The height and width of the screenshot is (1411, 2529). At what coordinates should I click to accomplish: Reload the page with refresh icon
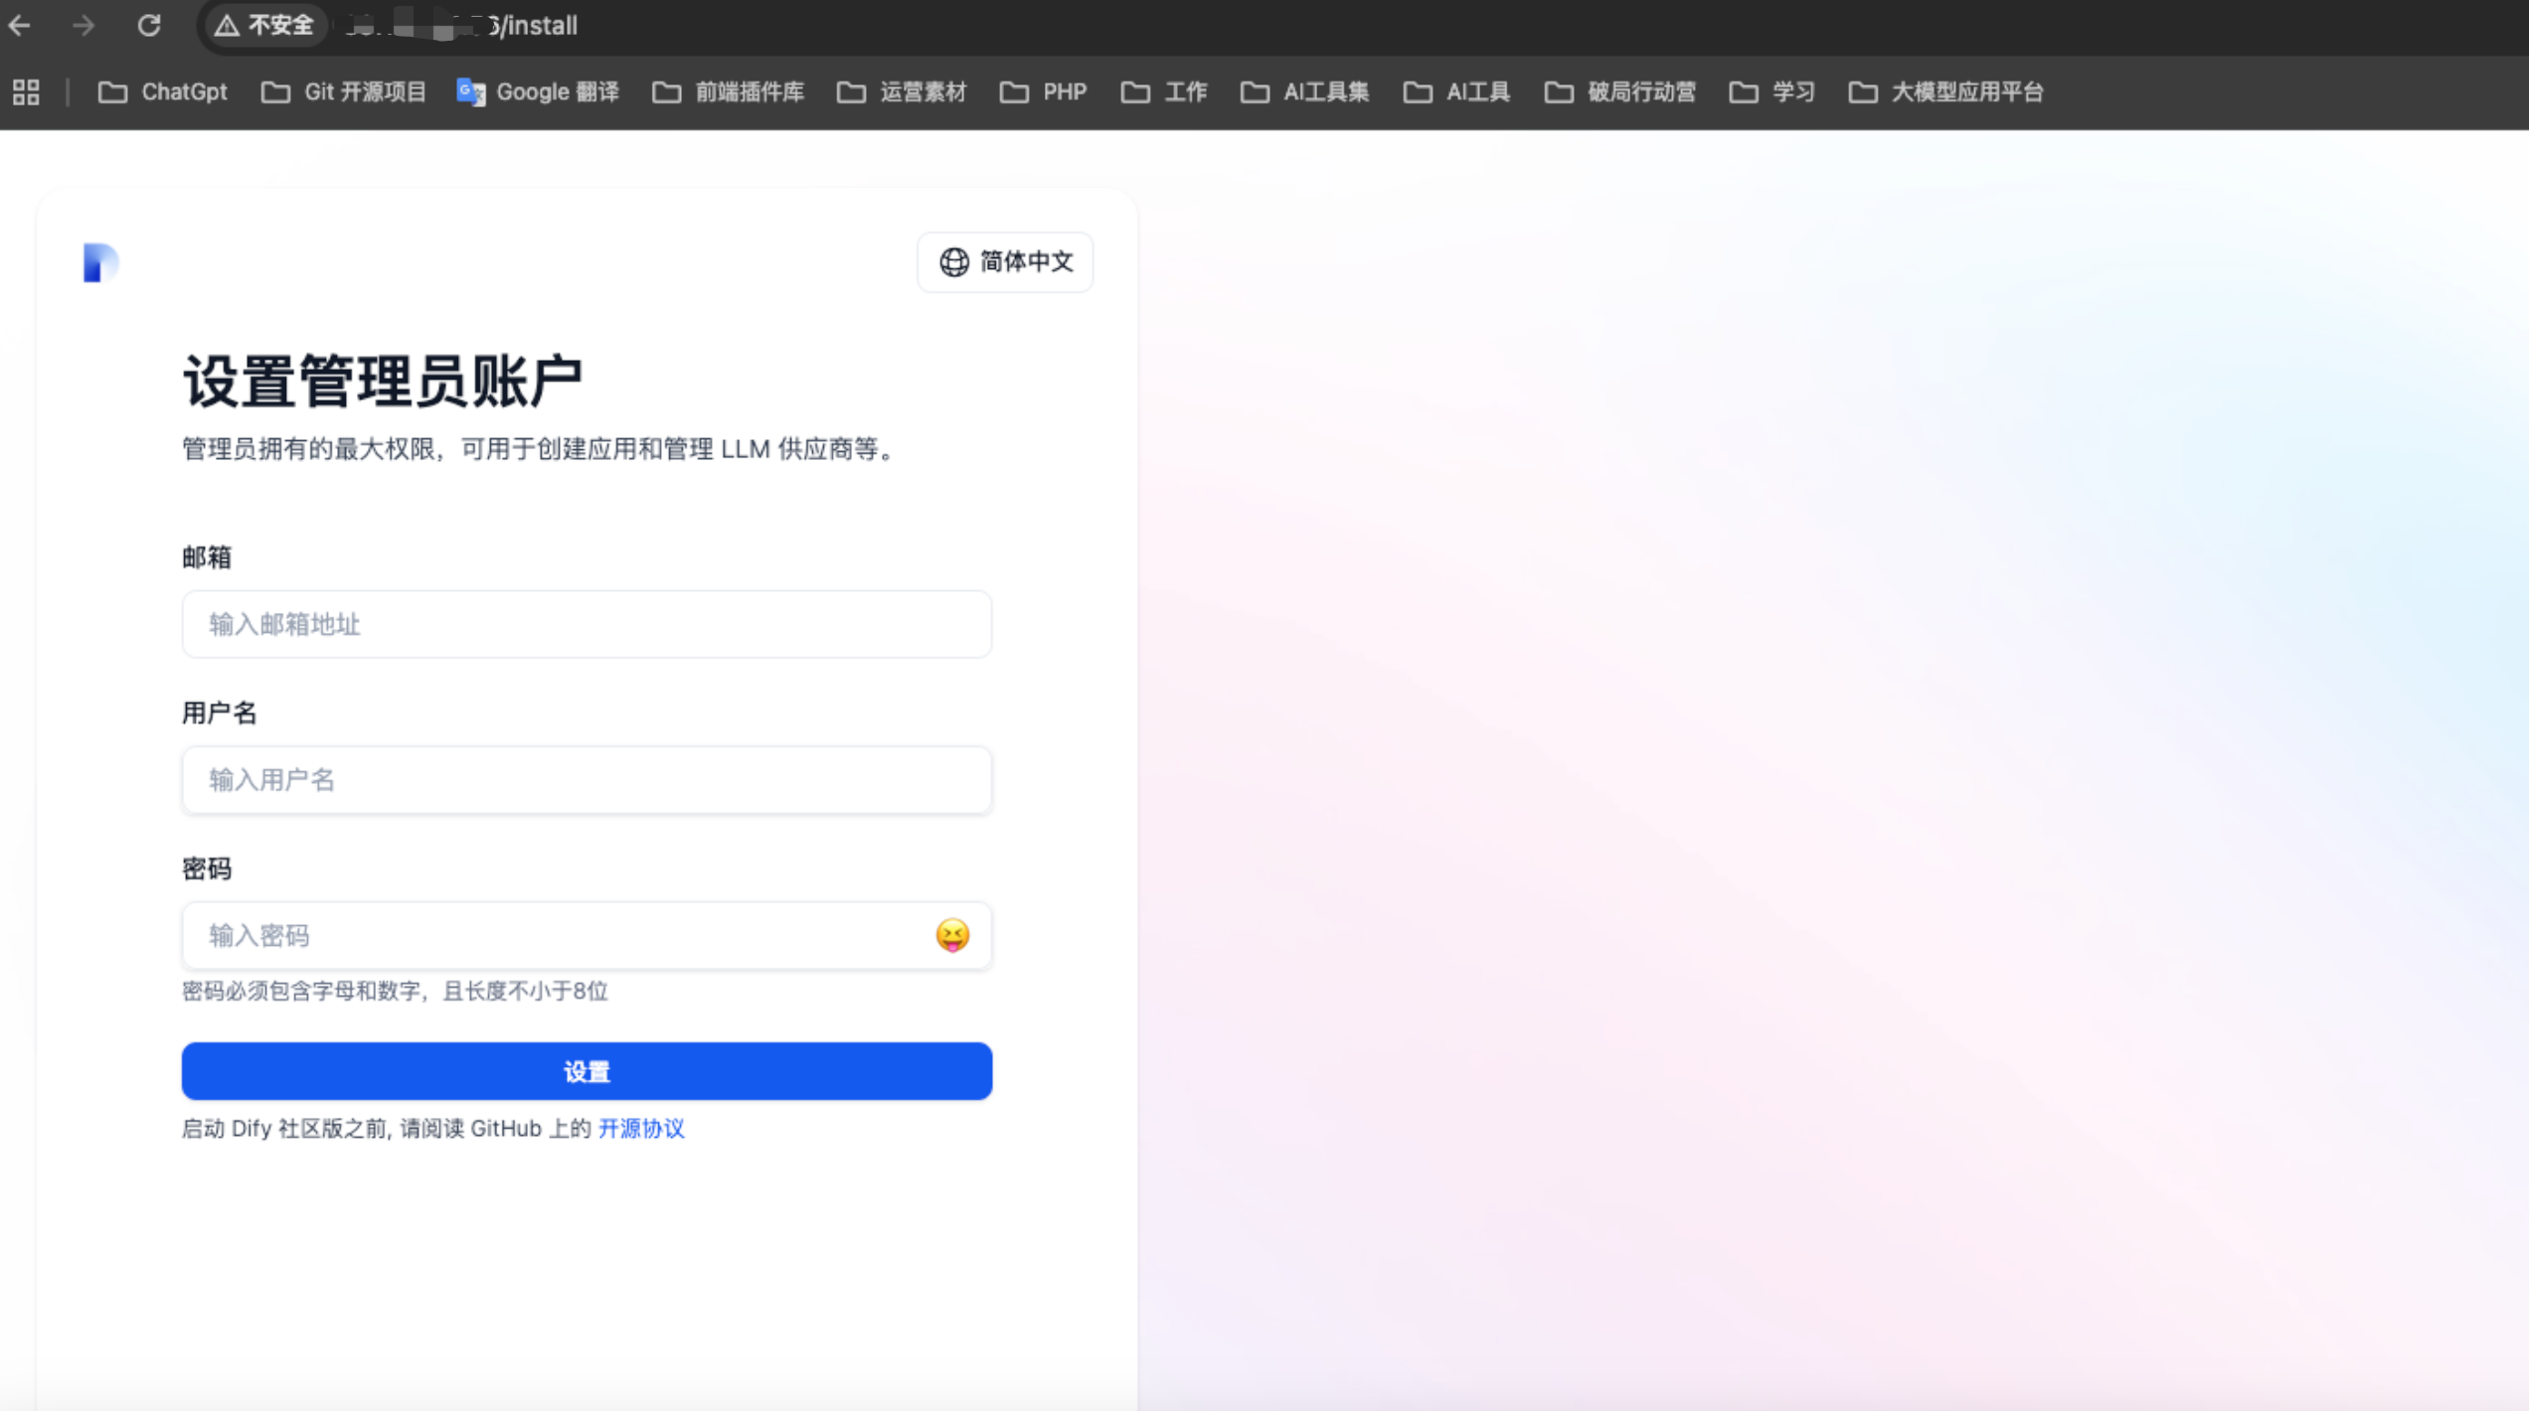pyautogui.click(x=149, y=26)
